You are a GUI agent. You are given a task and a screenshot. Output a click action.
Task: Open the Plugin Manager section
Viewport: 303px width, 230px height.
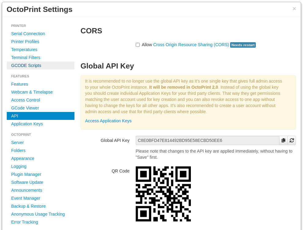coord(26,174)
